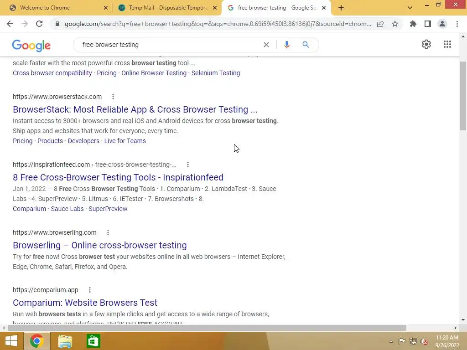Open 8 Free Cross-Browser Testing Tools link
Image resolution: width=467 pixels, height=350 pixels.
[118, 177]
